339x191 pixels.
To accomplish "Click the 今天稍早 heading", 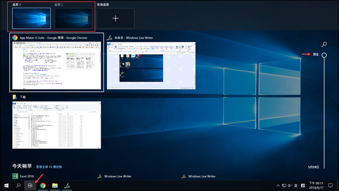I will pyautogui.click(x=22, y=166).
